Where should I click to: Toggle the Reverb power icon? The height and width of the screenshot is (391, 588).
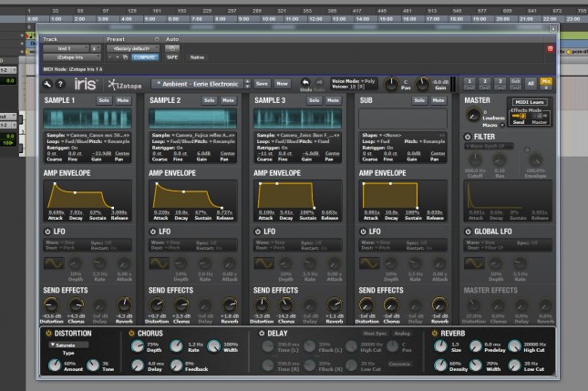click(434, 333)
